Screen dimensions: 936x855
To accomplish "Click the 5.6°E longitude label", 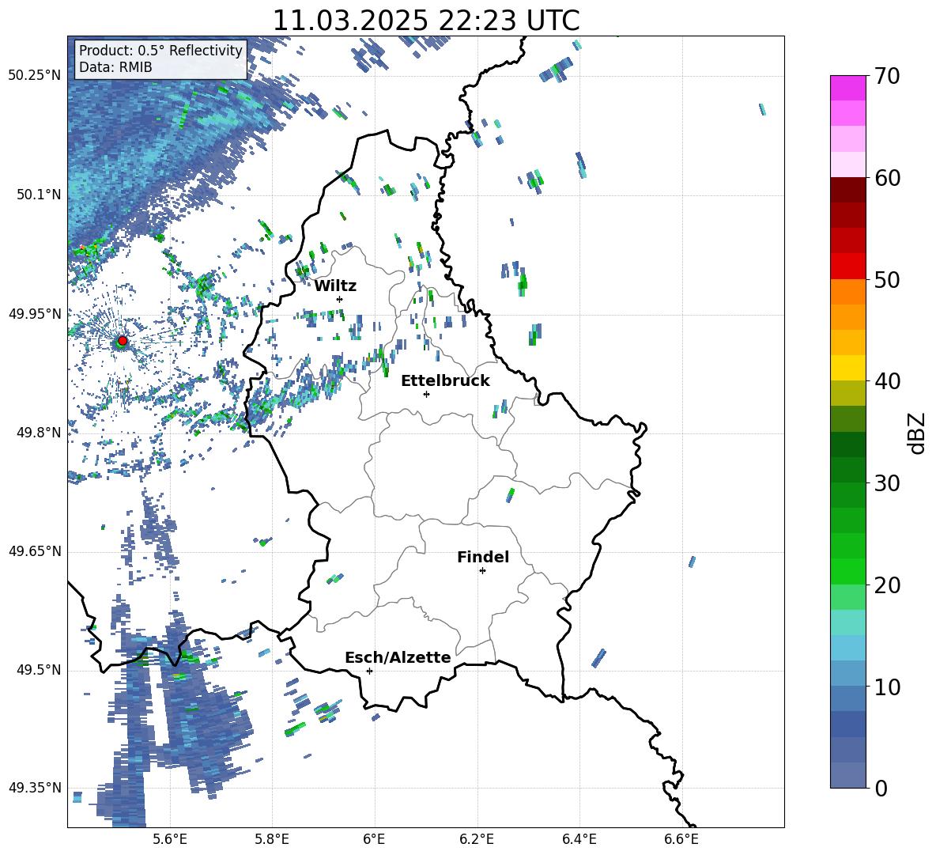I will click(170, 839).
